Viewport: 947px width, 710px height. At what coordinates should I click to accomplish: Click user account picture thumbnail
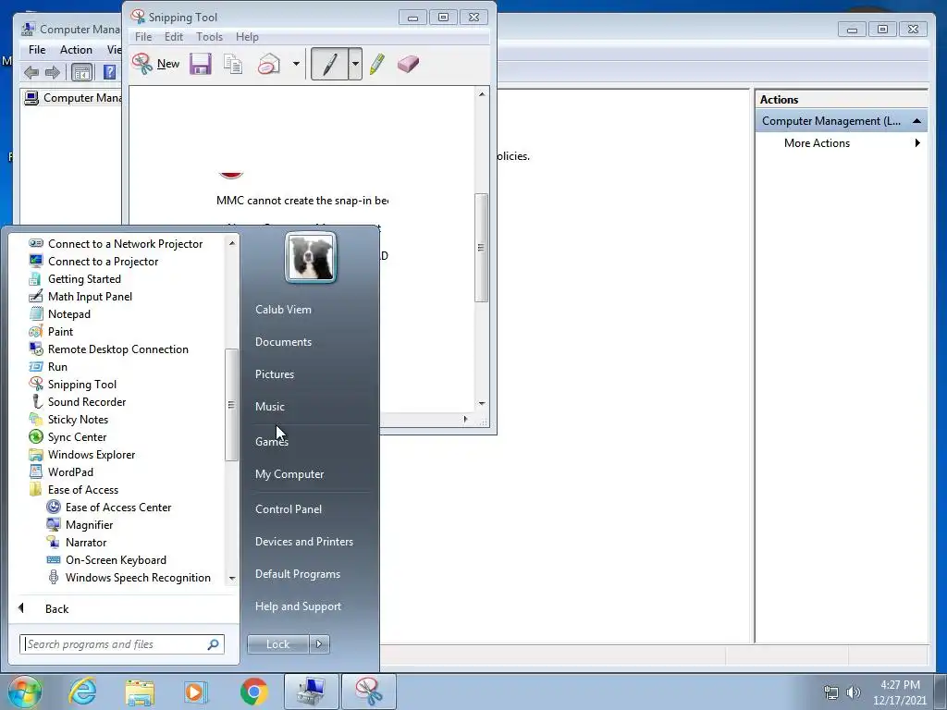coord(311,258)
